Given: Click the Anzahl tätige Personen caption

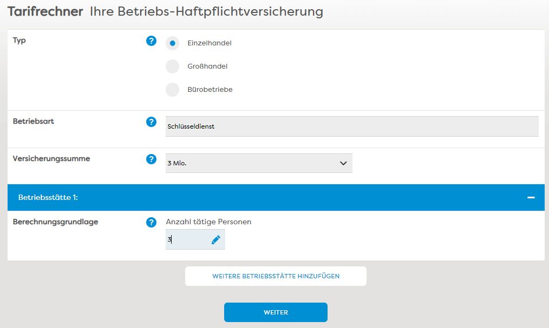Looking at the screenshot, I should pos(208,222).
